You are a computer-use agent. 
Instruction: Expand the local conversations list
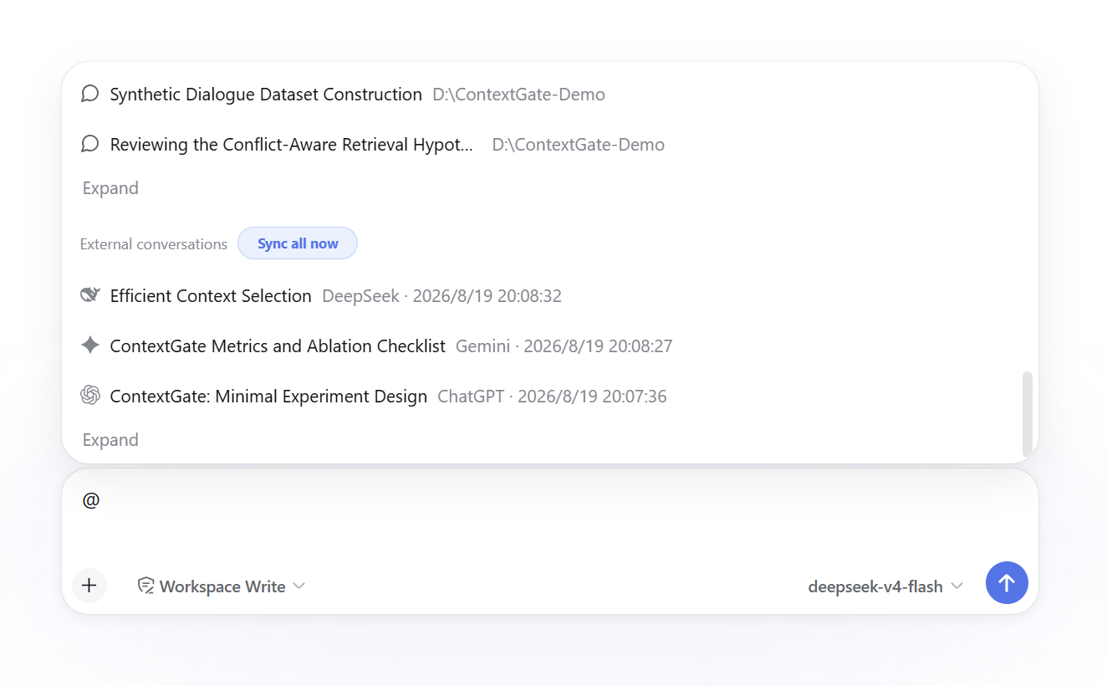tap(110, 187)
